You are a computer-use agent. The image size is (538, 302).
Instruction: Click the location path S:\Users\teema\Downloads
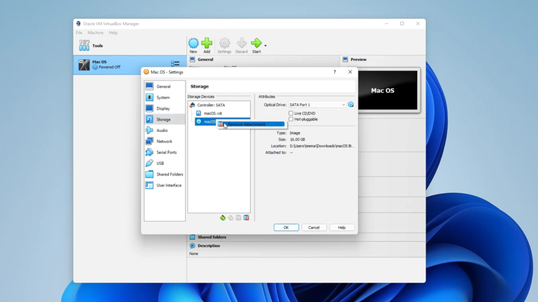click(322, 146)
